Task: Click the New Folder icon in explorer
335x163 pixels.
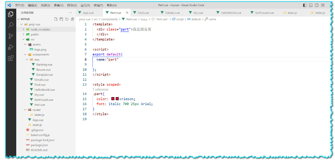Action: click(x=61, y=19)
